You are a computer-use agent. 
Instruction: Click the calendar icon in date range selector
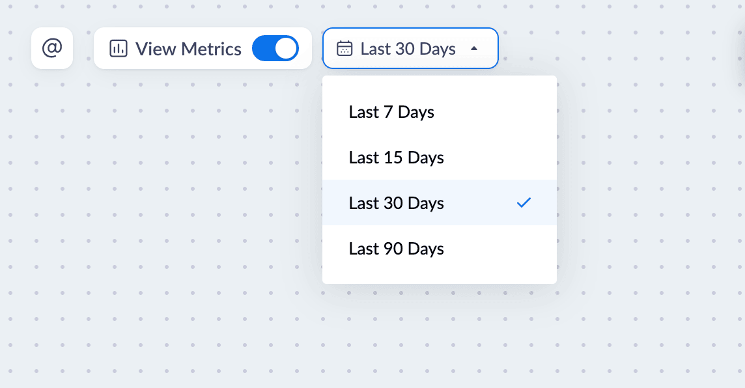344,48
